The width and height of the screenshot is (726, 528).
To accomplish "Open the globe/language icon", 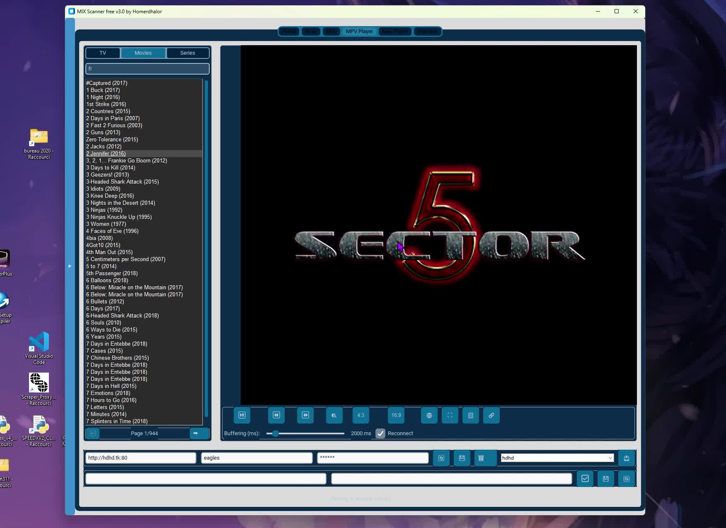I will click(429, 415).
